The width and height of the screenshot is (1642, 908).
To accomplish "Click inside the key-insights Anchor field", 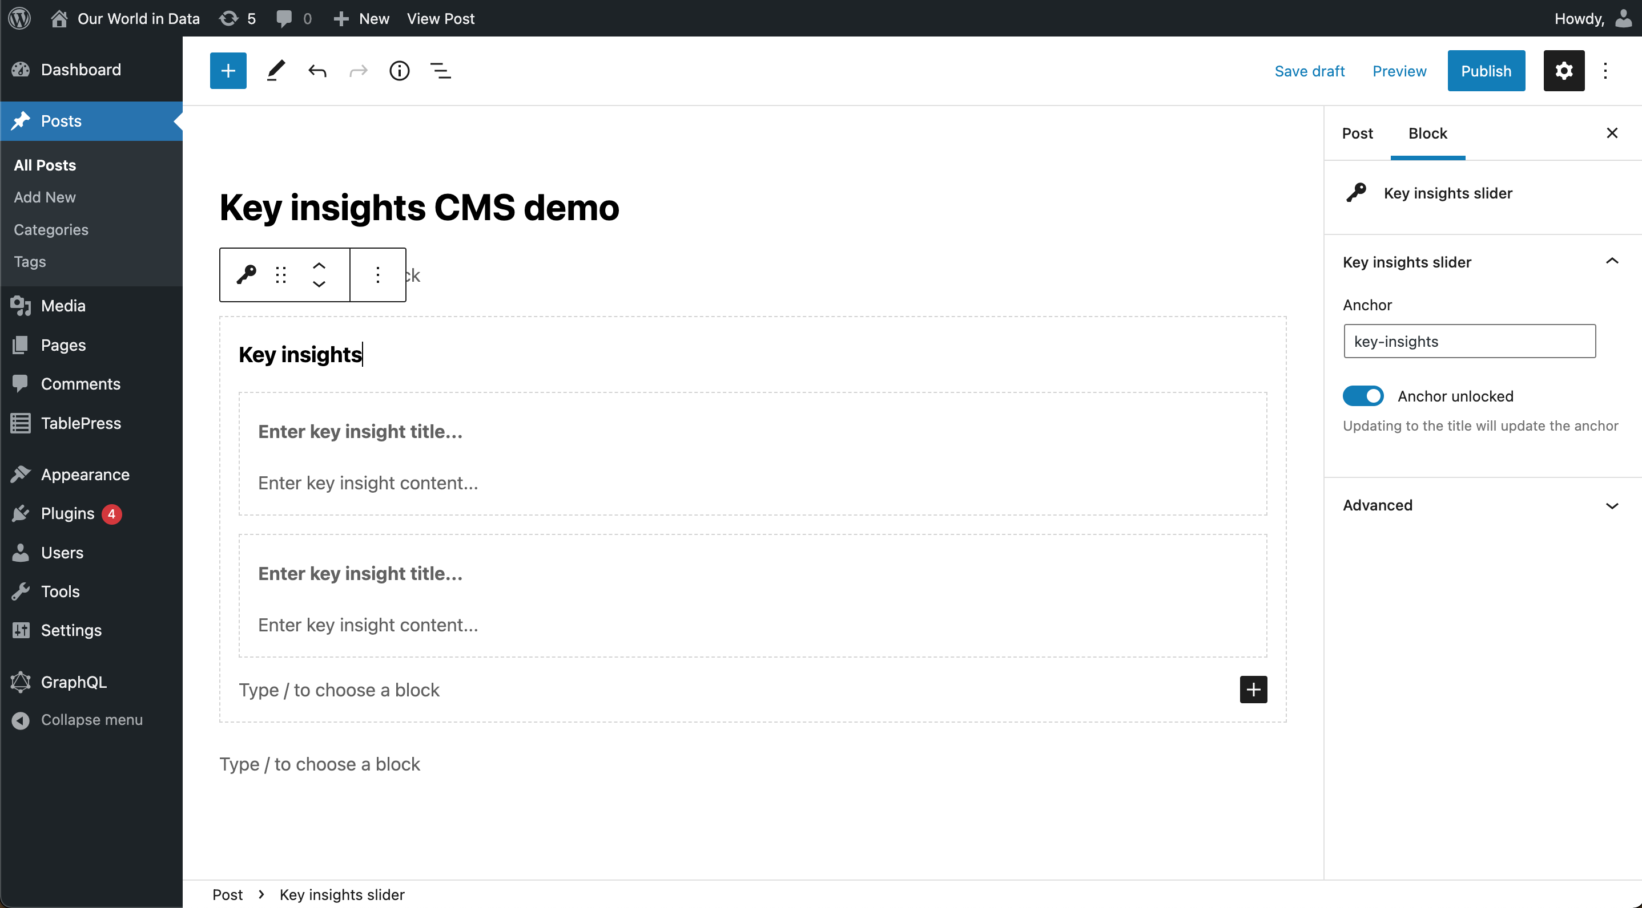I will tap(1468, 340).
